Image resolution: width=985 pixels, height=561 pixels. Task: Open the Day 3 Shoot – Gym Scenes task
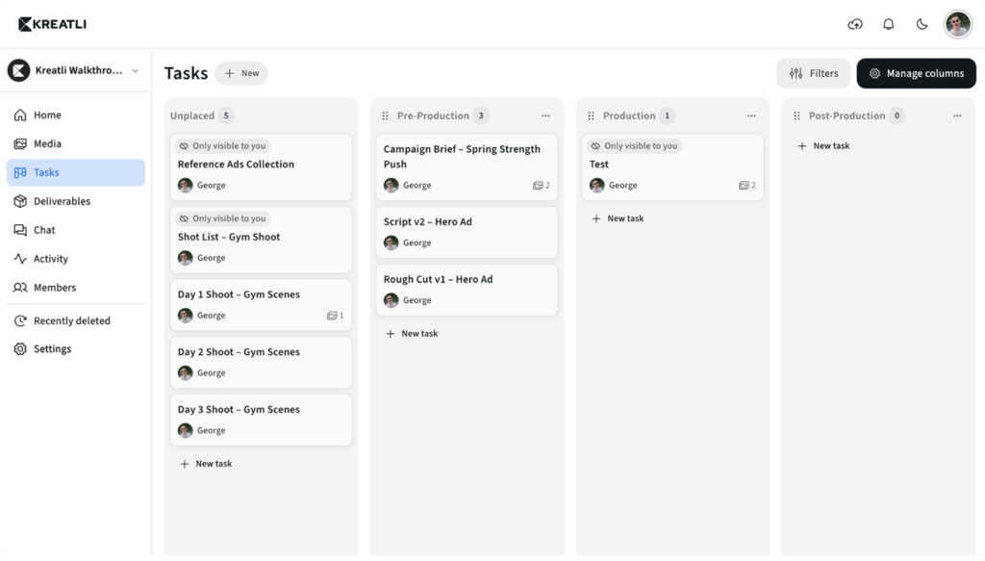coord(261,420)
